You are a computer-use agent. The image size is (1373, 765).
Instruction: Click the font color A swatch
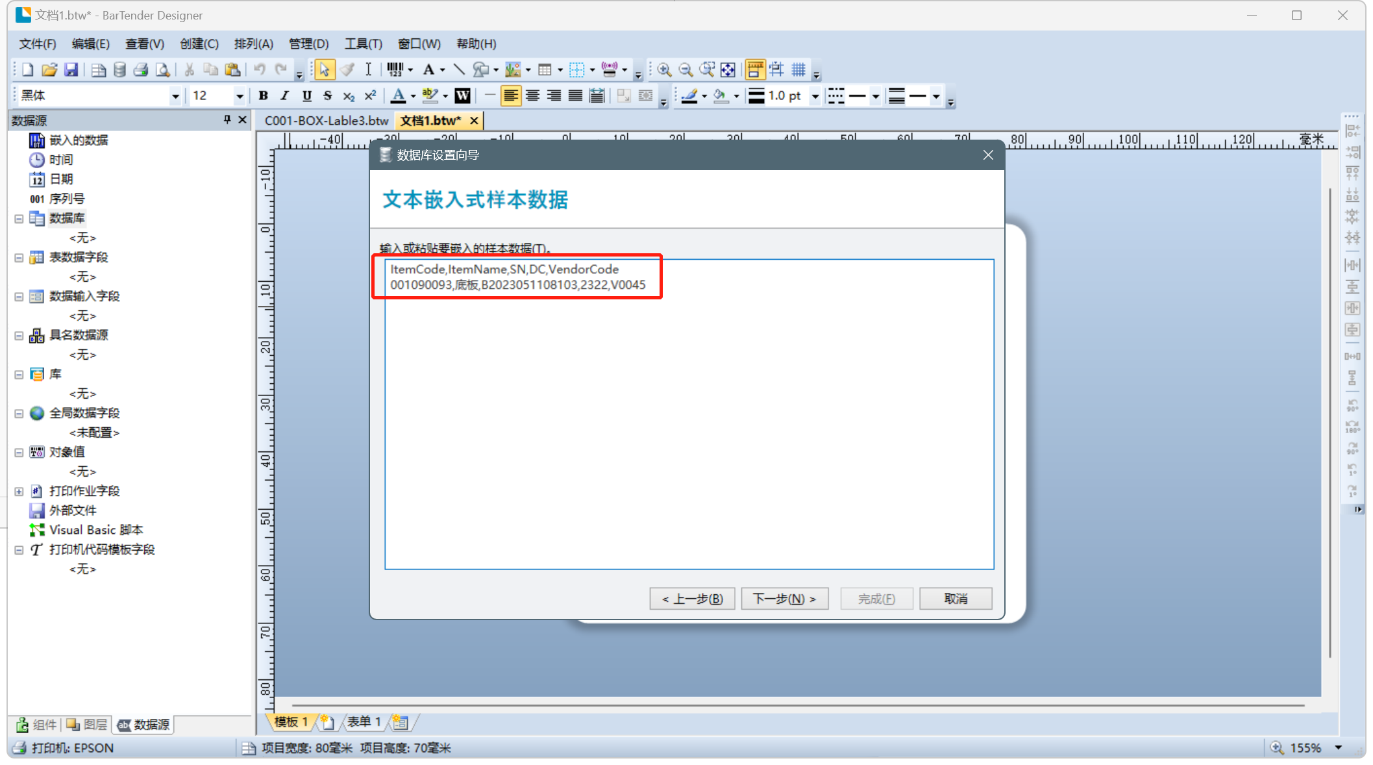pyautogui.click(x=398, y=96)
